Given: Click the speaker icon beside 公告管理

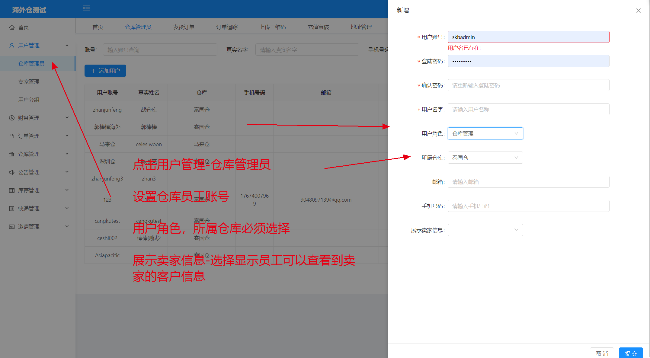Looking at the screenshot, I should pyautogui.click(x=12, y=172).
